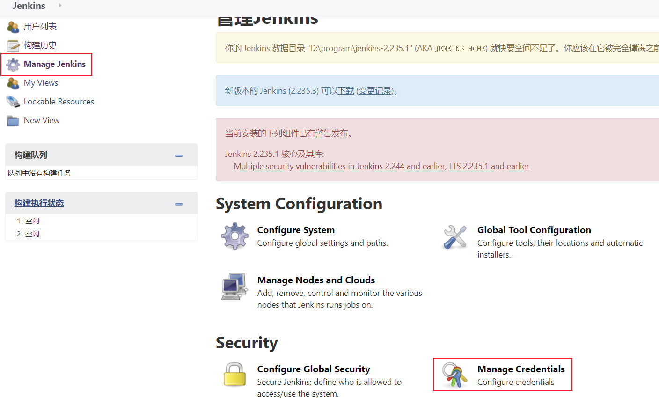Image resolution: width=659 pixels, height=398 pixels.
Task: Open the Multiple security vulnerabilities advisory link
Action: pos(381,166)
